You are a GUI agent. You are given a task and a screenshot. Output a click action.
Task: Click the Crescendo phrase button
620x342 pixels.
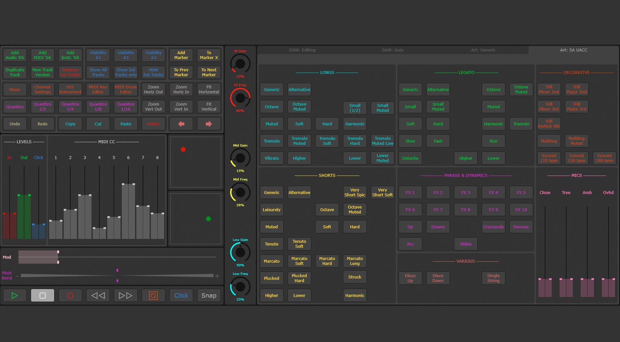pos(493,227)
